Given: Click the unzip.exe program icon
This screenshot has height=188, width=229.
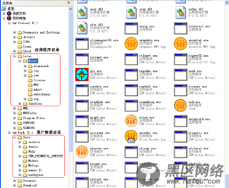Looking at the screenshot, I should (131, 28).
